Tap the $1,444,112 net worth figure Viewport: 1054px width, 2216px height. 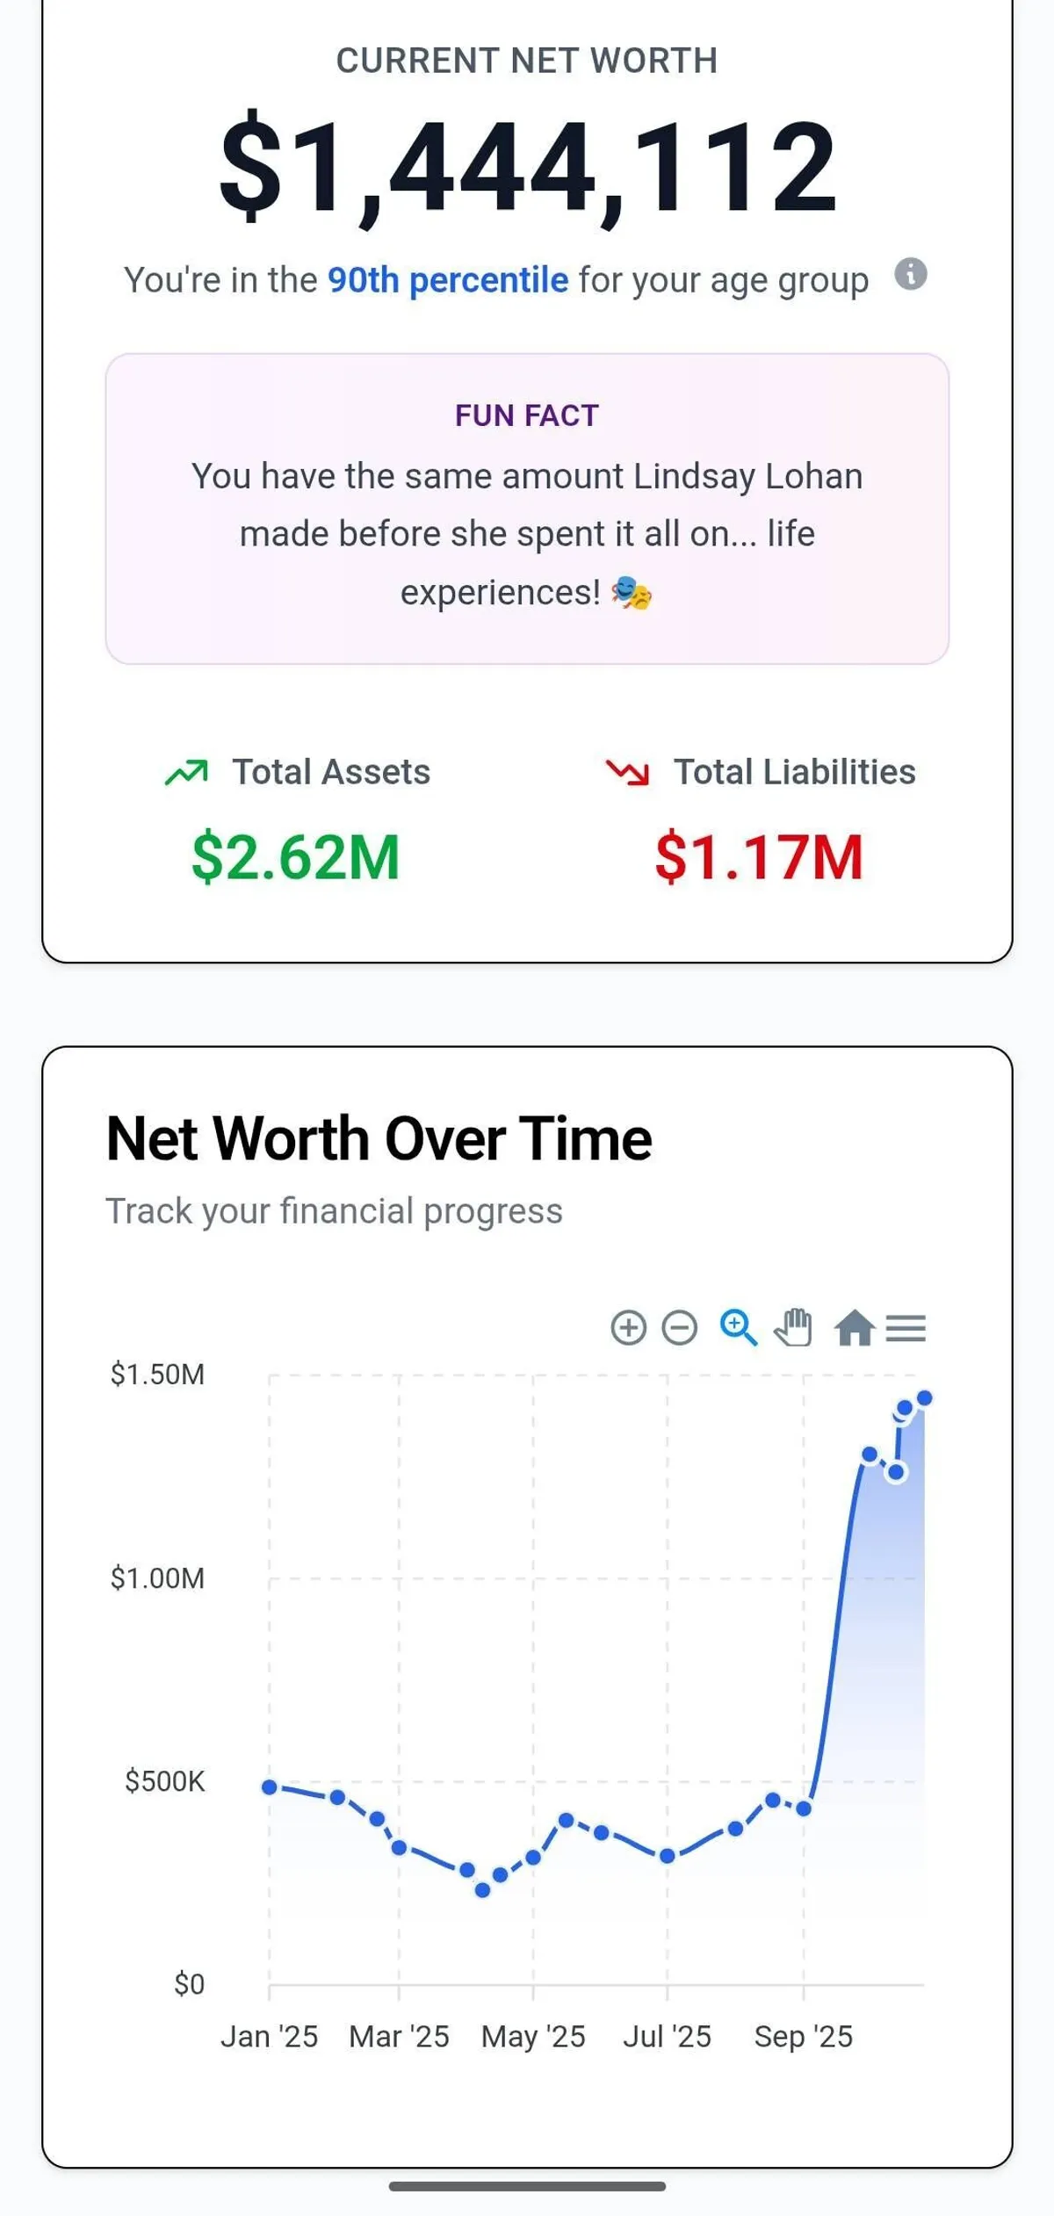click(x=527, y=167)
